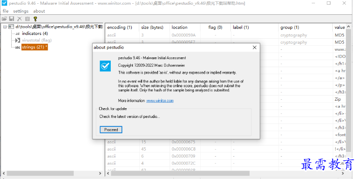Click the strings table's vertical scrollbar thumb

[x=348, y=91]
